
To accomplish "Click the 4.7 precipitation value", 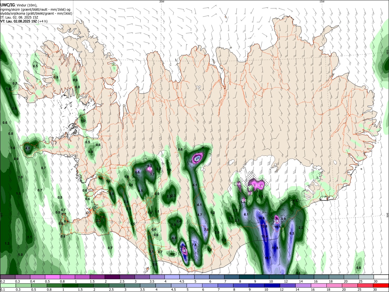I will click(x=200, y=215).
